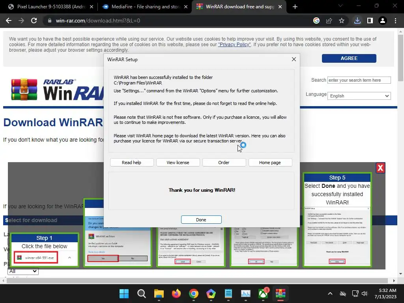
Task: Open the Windows Start menu
Action: point(124,294)
